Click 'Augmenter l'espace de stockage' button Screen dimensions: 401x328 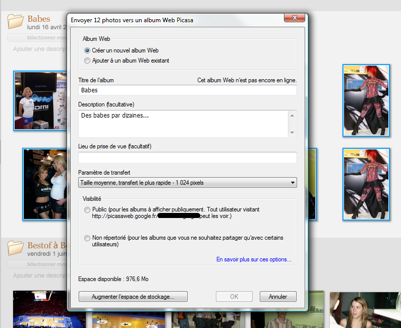pos(133,297)
